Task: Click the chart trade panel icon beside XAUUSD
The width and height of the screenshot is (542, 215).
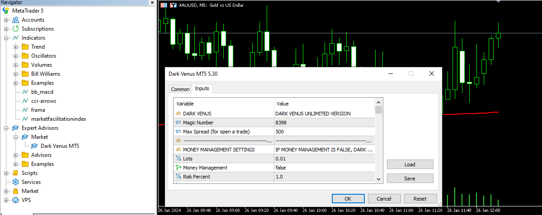Action: [173, 5]
